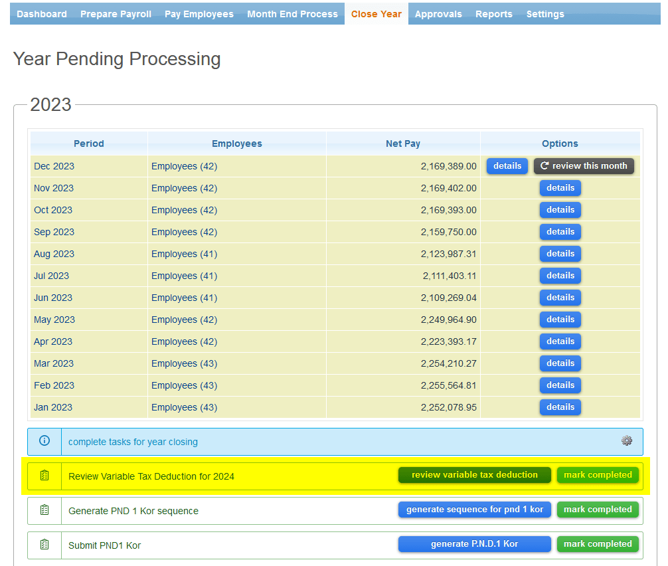Click the Employees column header

coord(237,143)
